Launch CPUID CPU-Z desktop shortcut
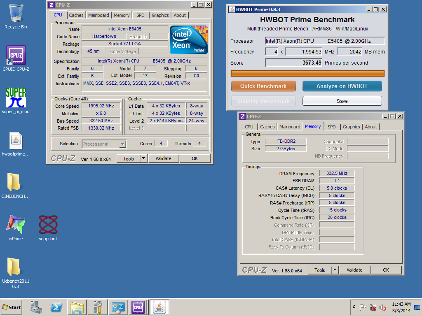 [x=16, y=58]
